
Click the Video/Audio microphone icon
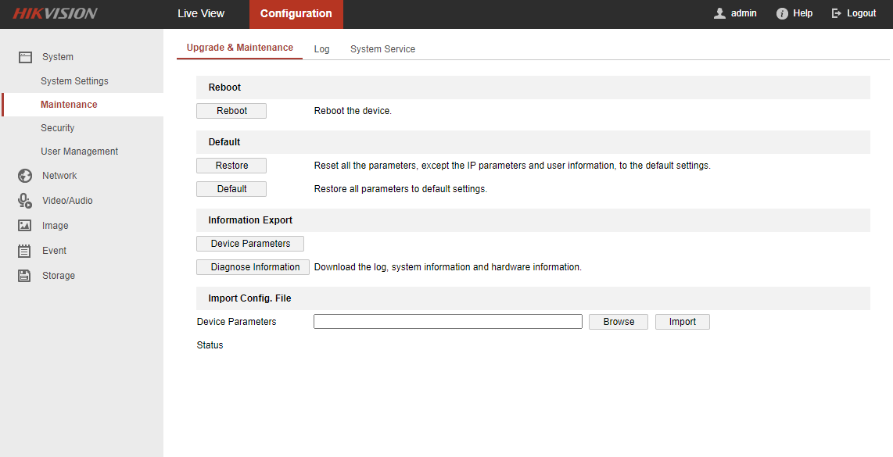point(25,201)
